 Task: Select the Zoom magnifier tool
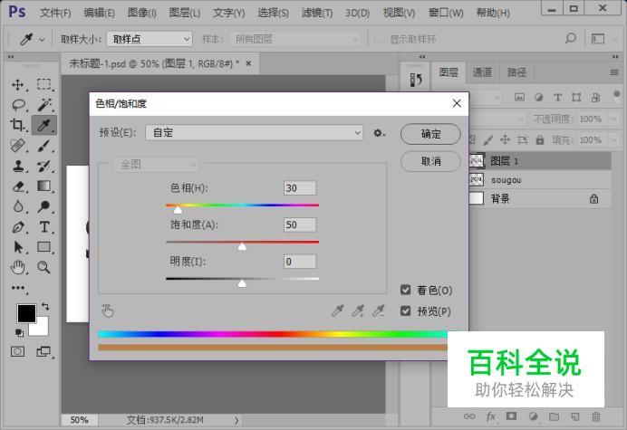coord(43,267)
